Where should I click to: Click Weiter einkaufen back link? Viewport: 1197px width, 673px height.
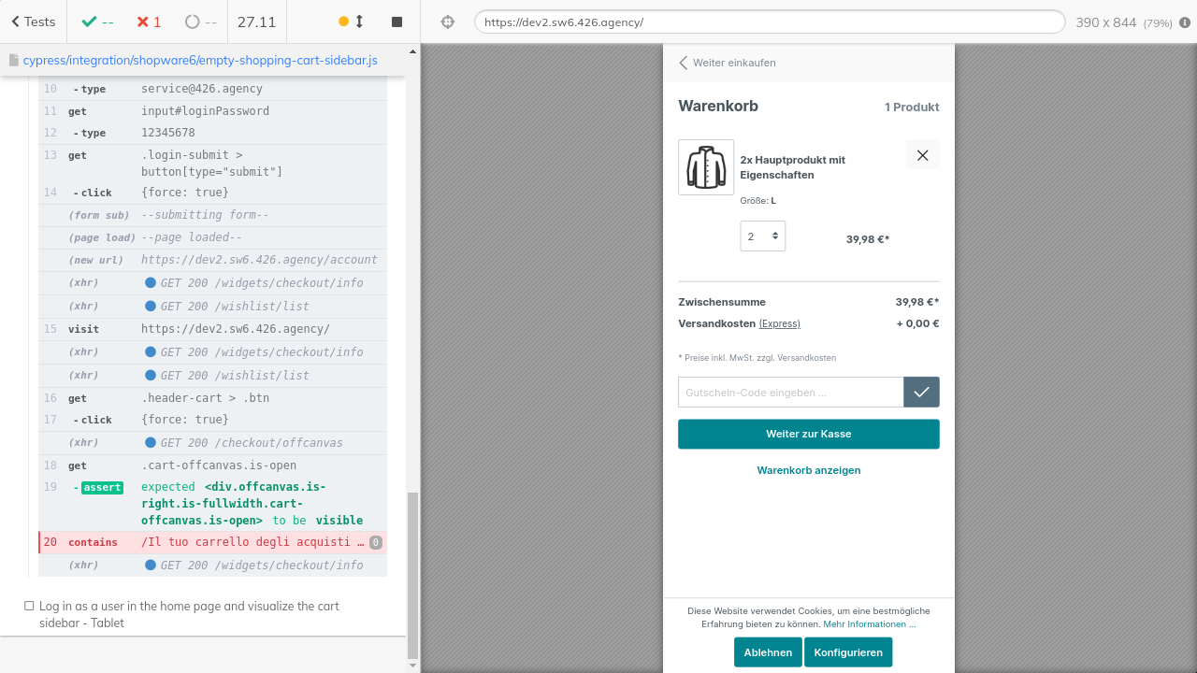tap(728, 63)
